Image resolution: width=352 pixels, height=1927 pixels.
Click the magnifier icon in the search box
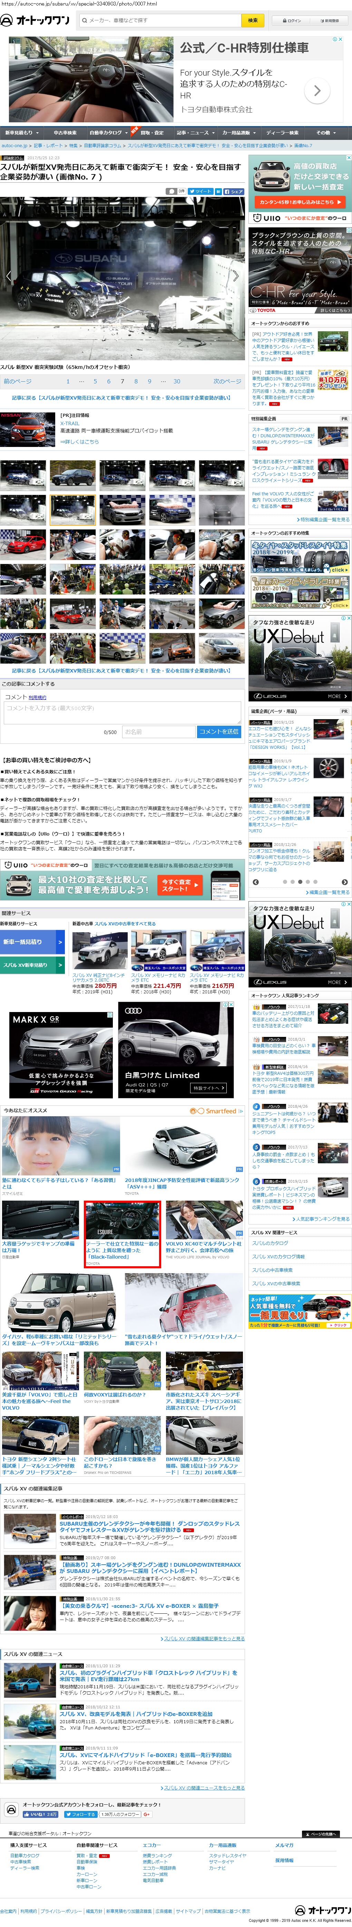(84, 20)
